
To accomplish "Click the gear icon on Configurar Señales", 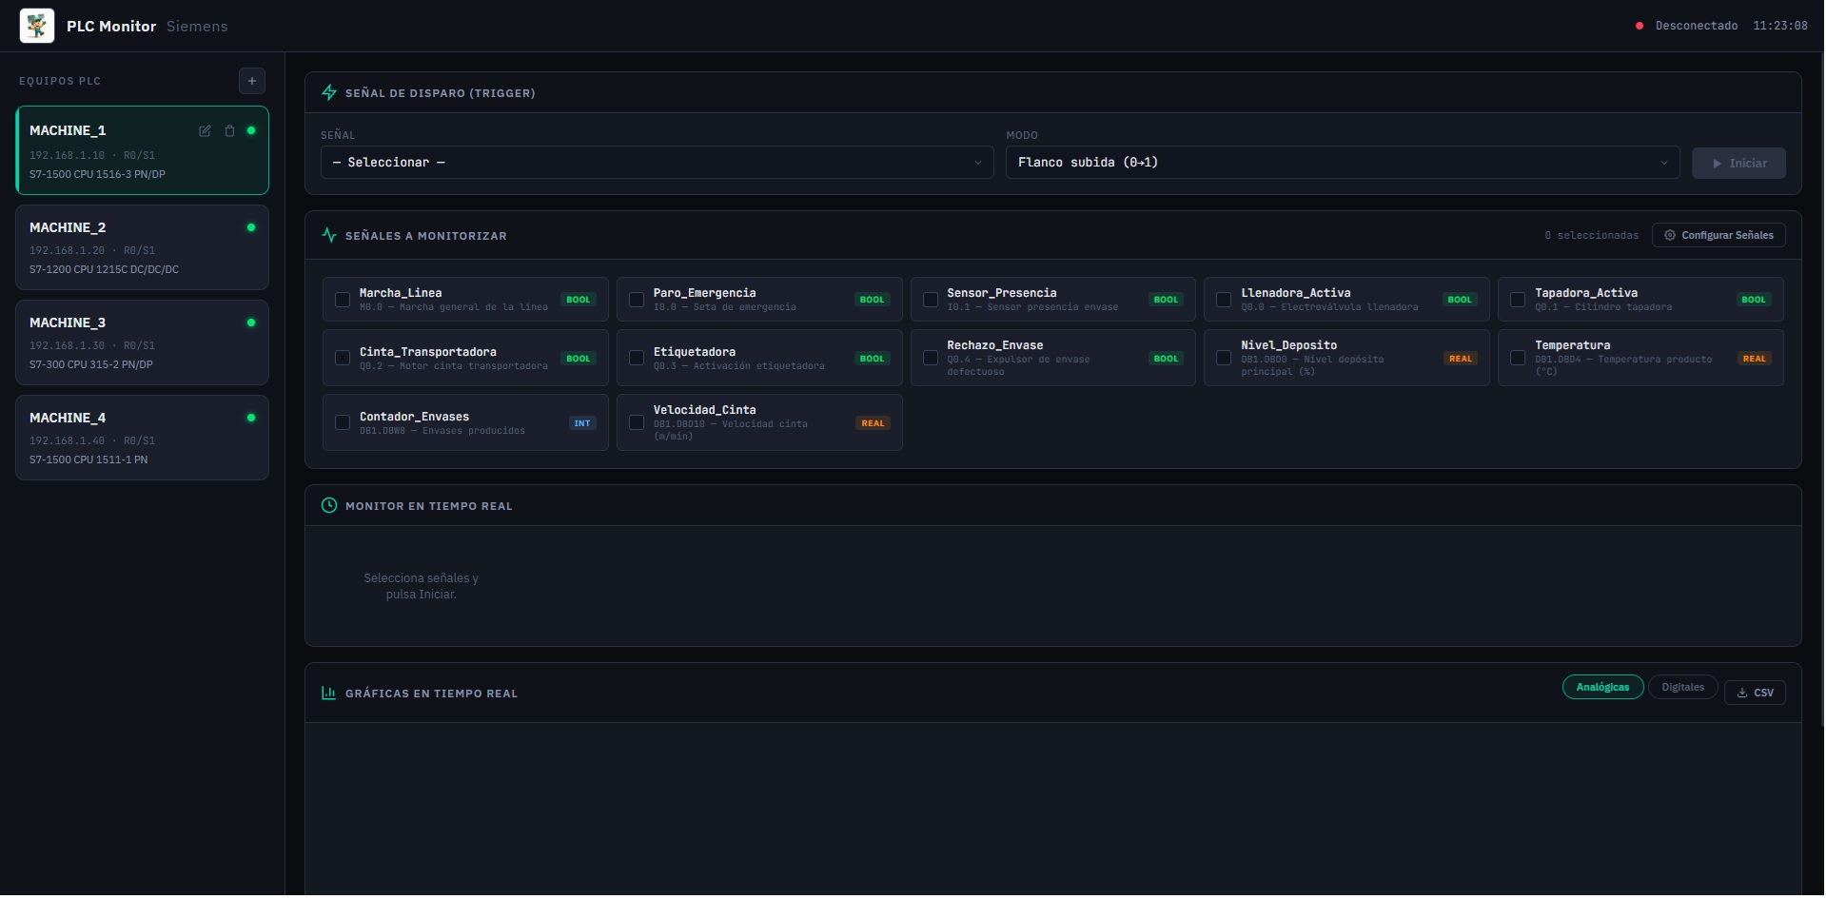I will pos(1670,235).
